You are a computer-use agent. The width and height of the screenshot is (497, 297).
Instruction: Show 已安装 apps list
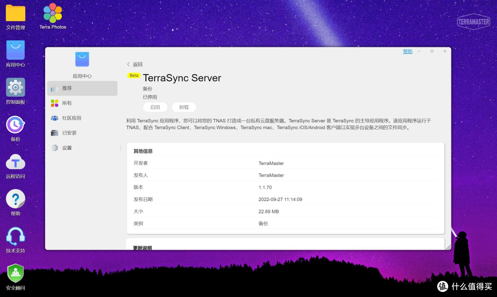click(82, 133)
